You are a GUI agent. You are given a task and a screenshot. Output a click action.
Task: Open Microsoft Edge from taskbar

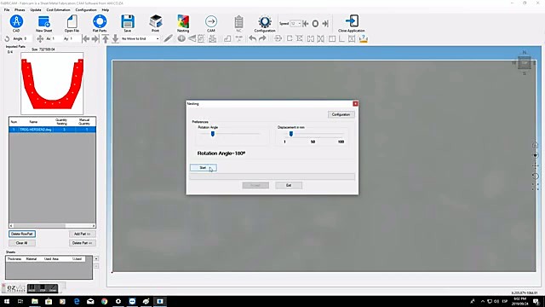coord(77,301)
